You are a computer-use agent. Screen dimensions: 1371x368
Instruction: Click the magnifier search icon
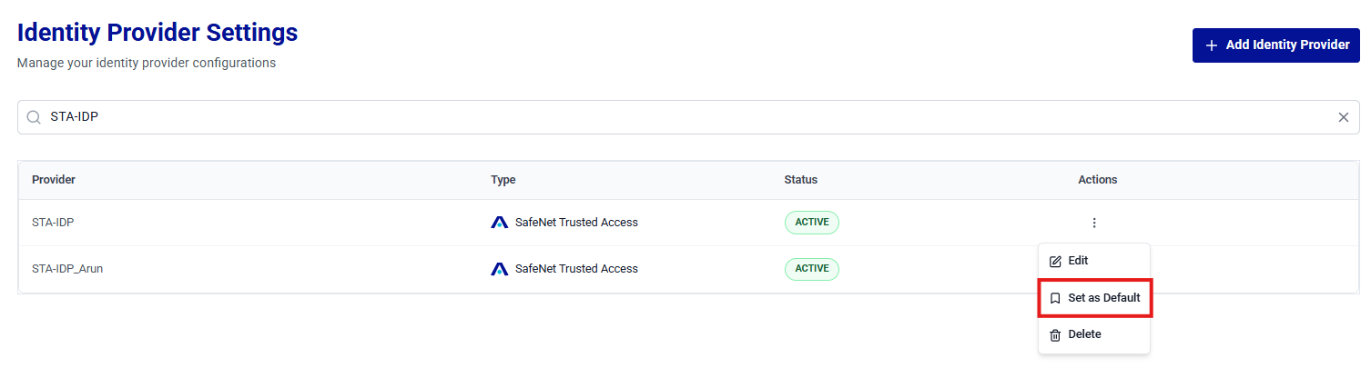[34, 117]
